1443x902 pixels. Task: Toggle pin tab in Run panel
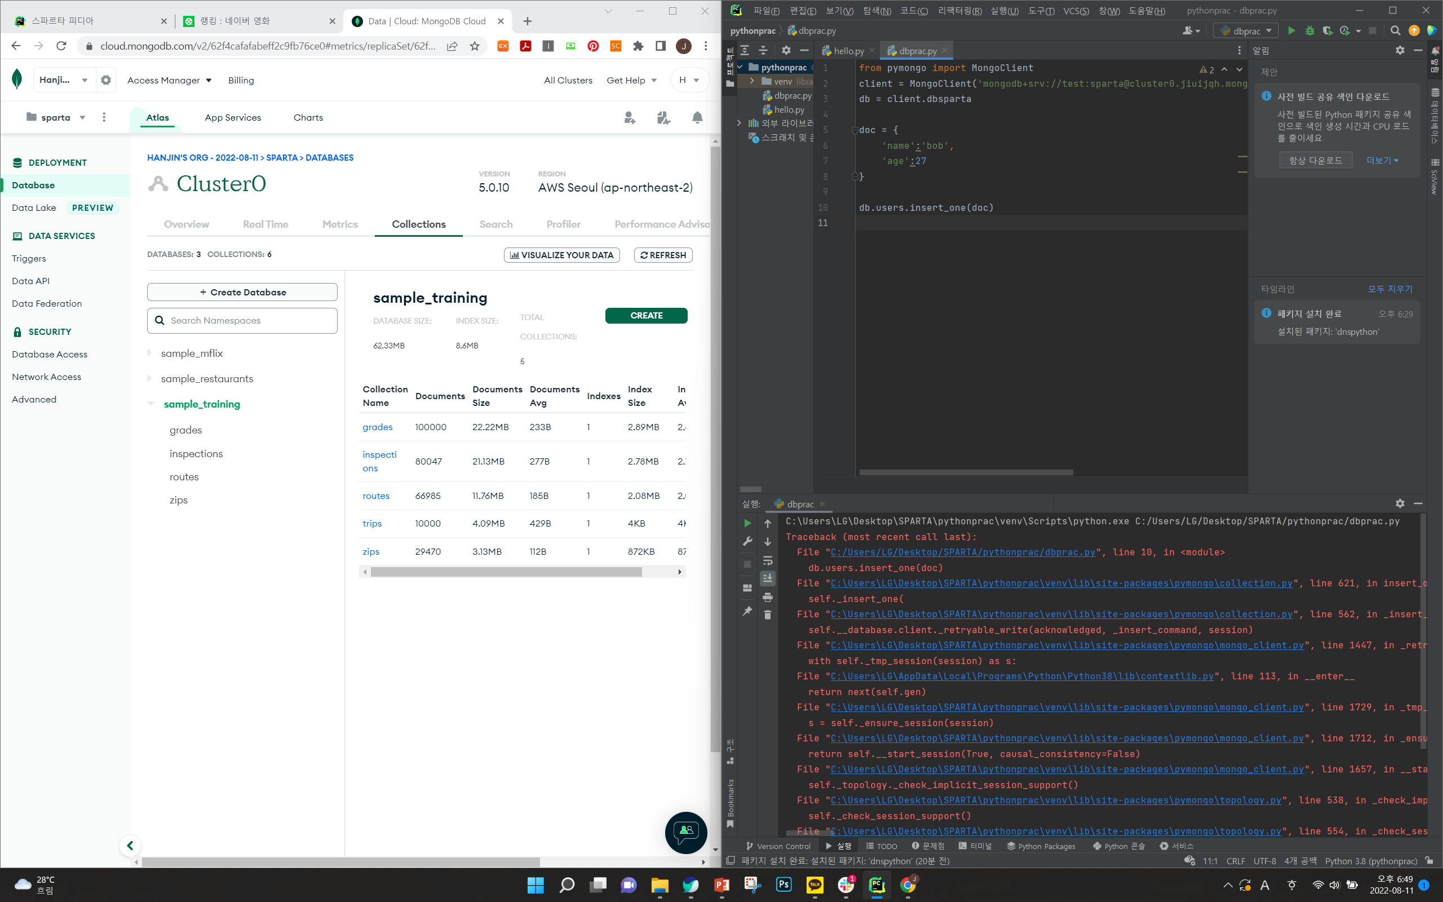pyautogui.click(x=747, y=611)
